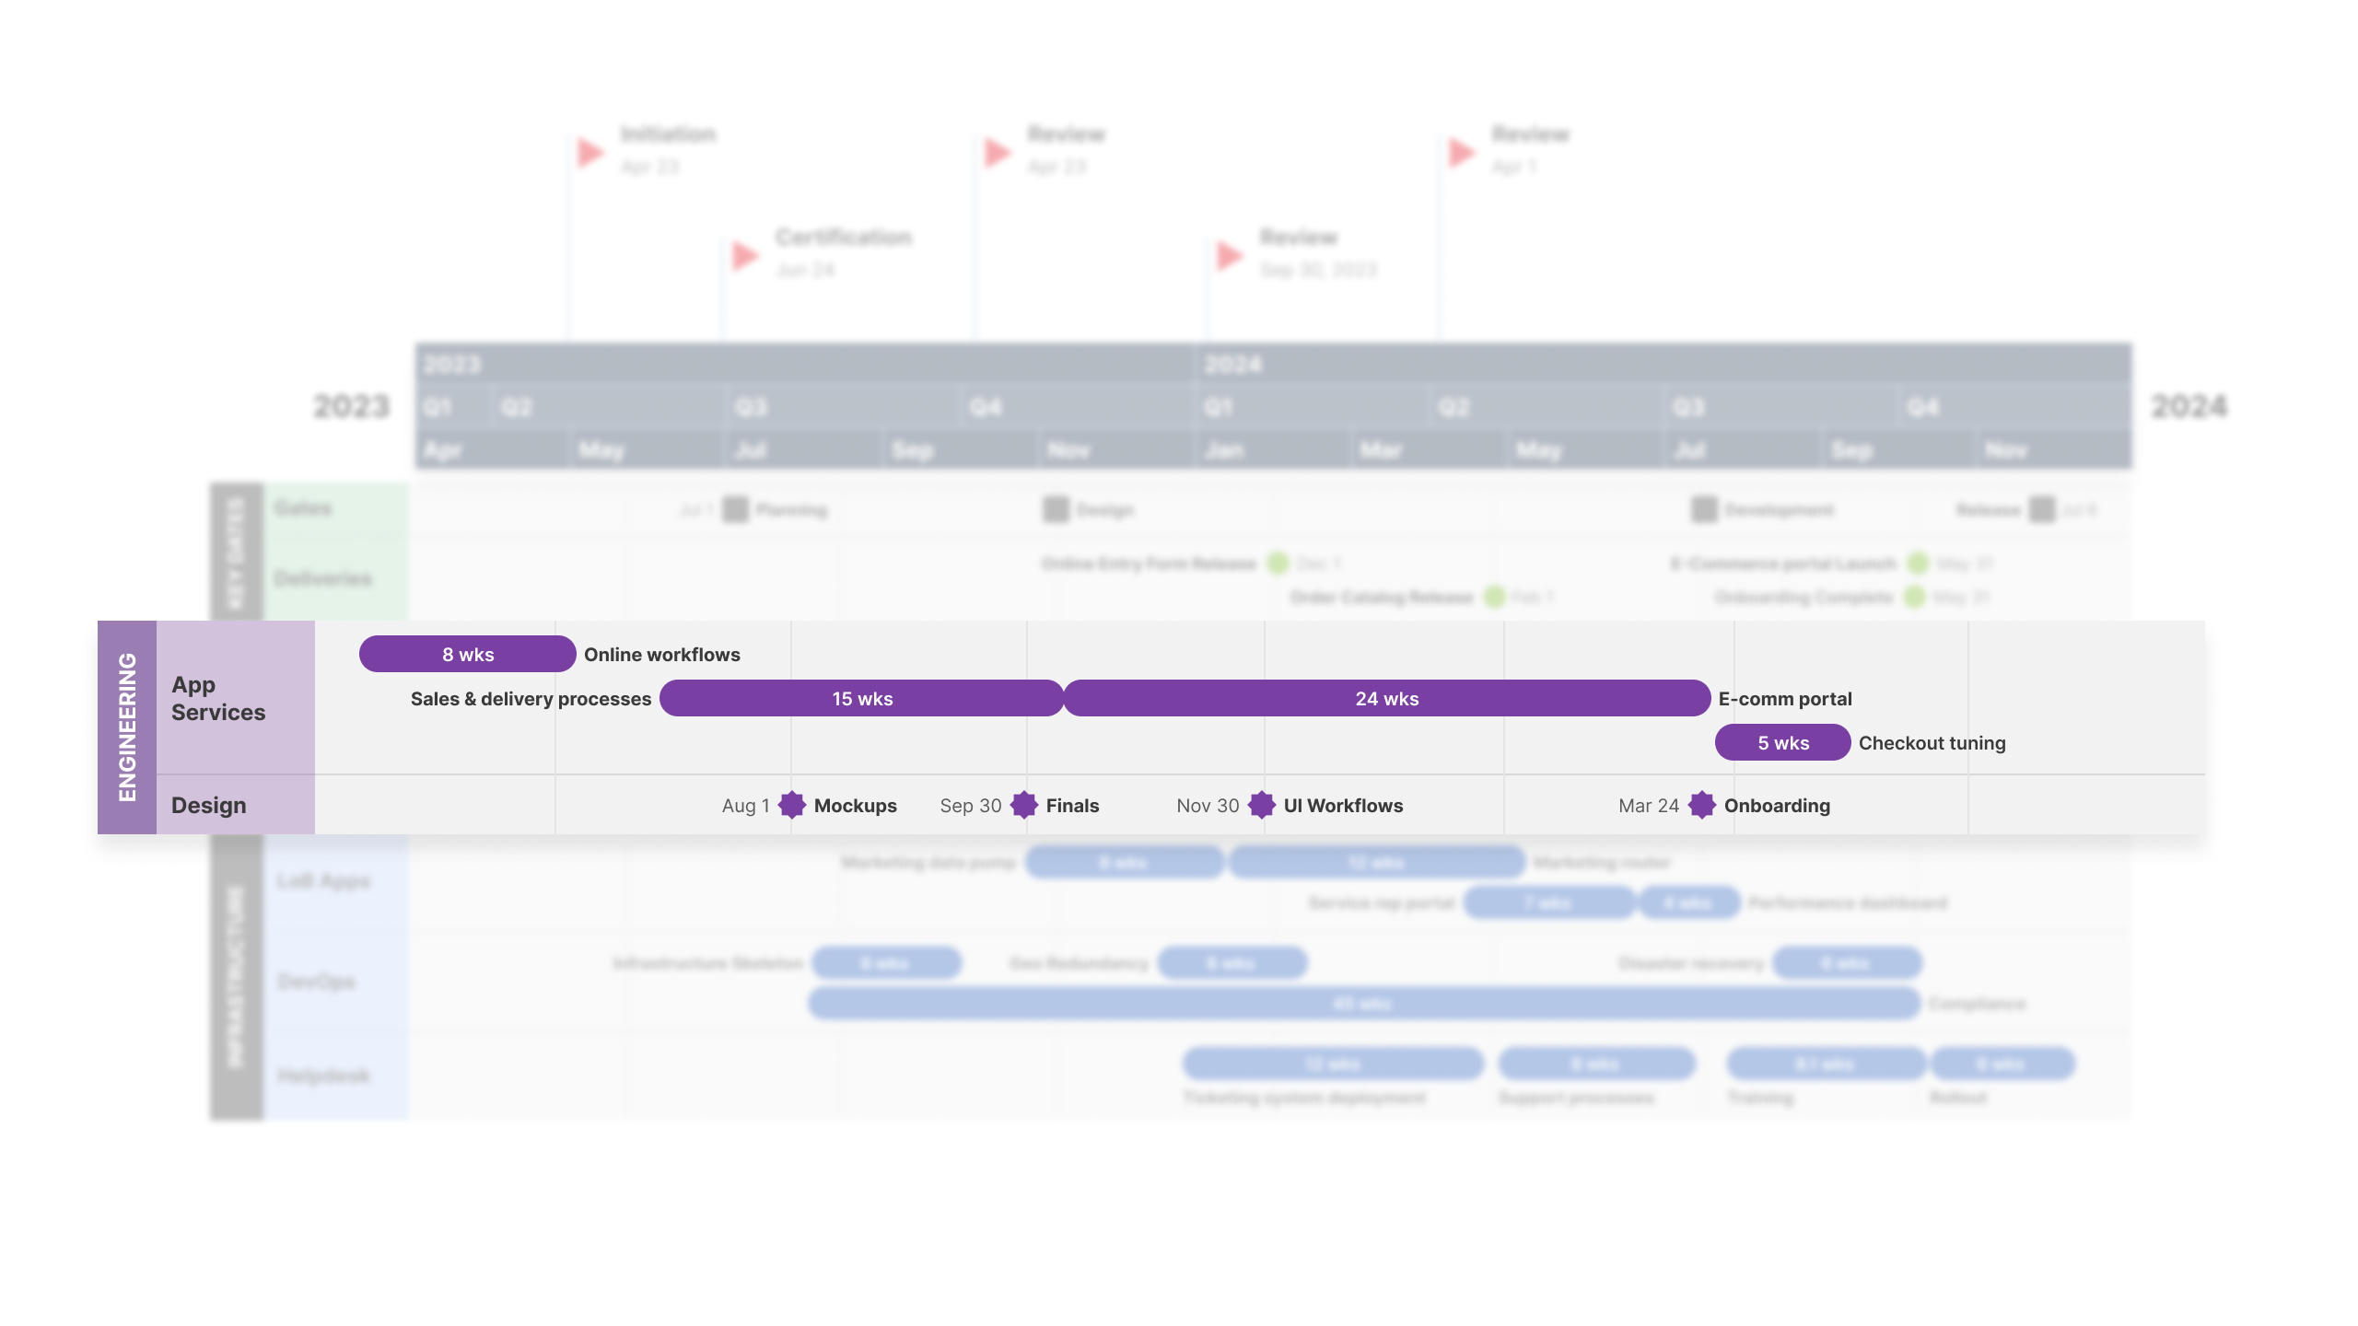2358x1326 pixels.
Task: Toggle the 2023 Q3 quarter column display
Action: [750, 406]
